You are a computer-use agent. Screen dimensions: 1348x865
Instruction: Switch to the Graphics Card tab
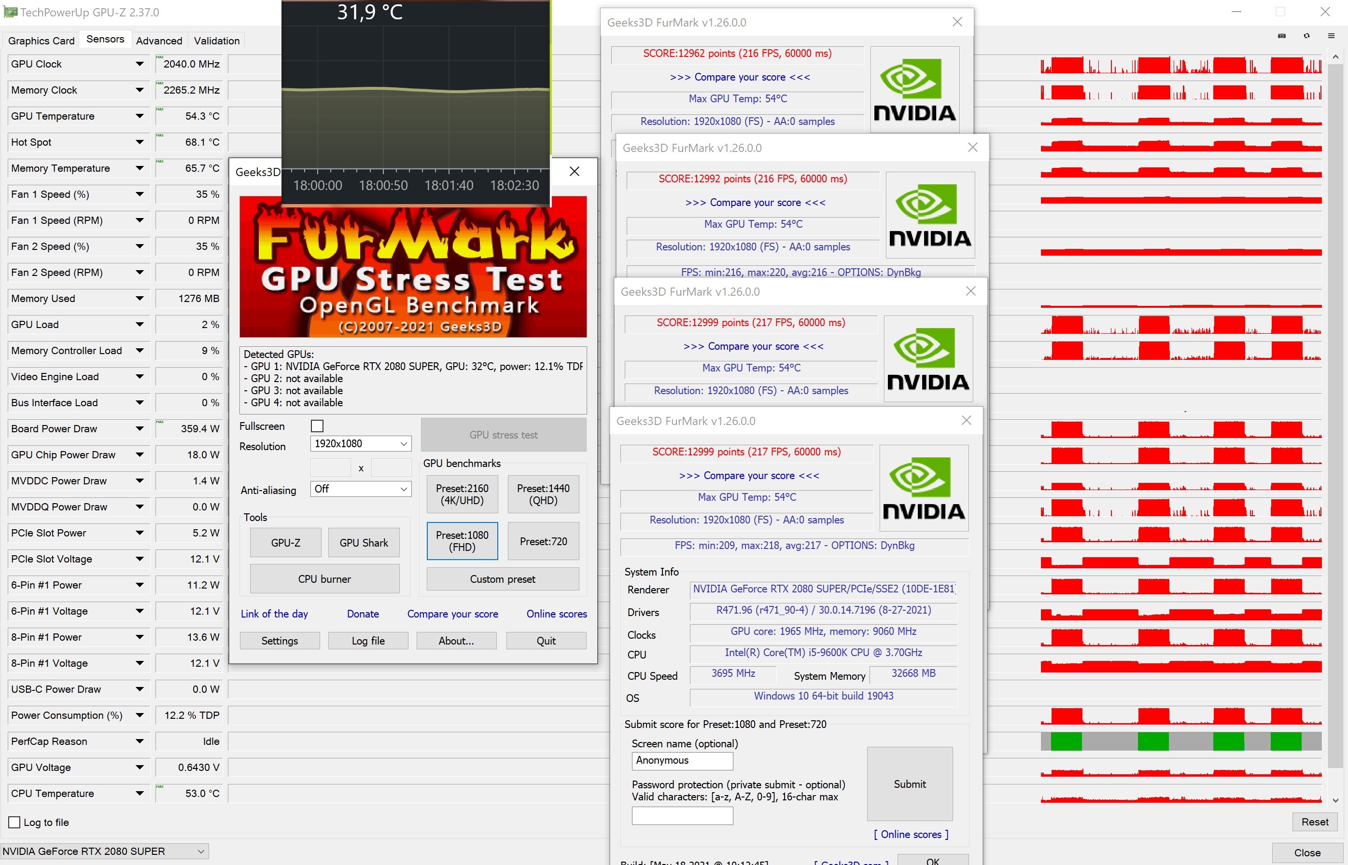click(x=41, y=41)
